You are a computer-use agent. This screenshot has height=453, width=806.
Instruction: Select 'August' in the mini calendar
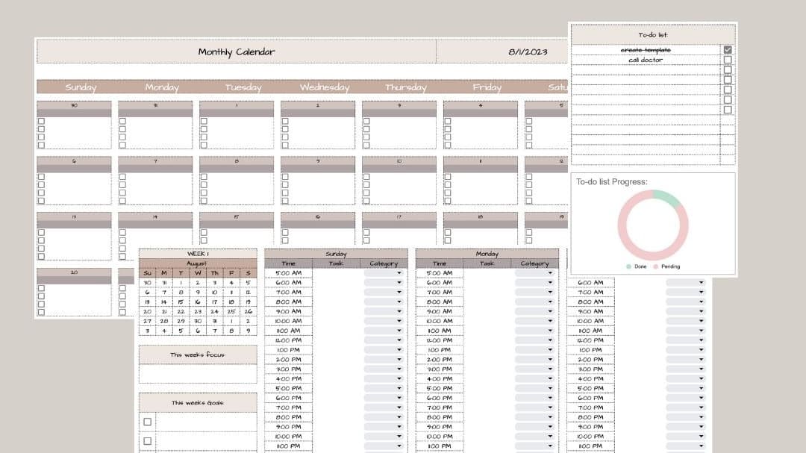[x=198, y=263]
